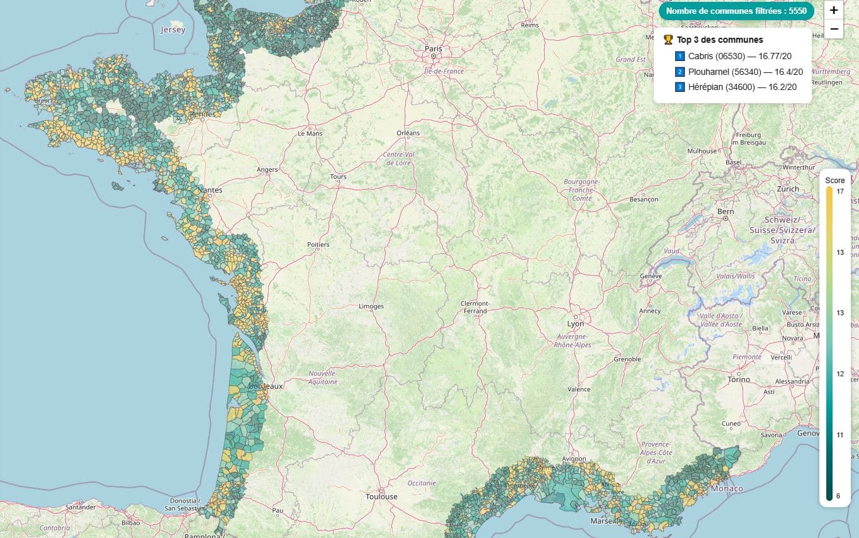The height and width of the screenshot is (538, 859).
Task: Click the 11 value on score legend
Action: pos(839,435)
